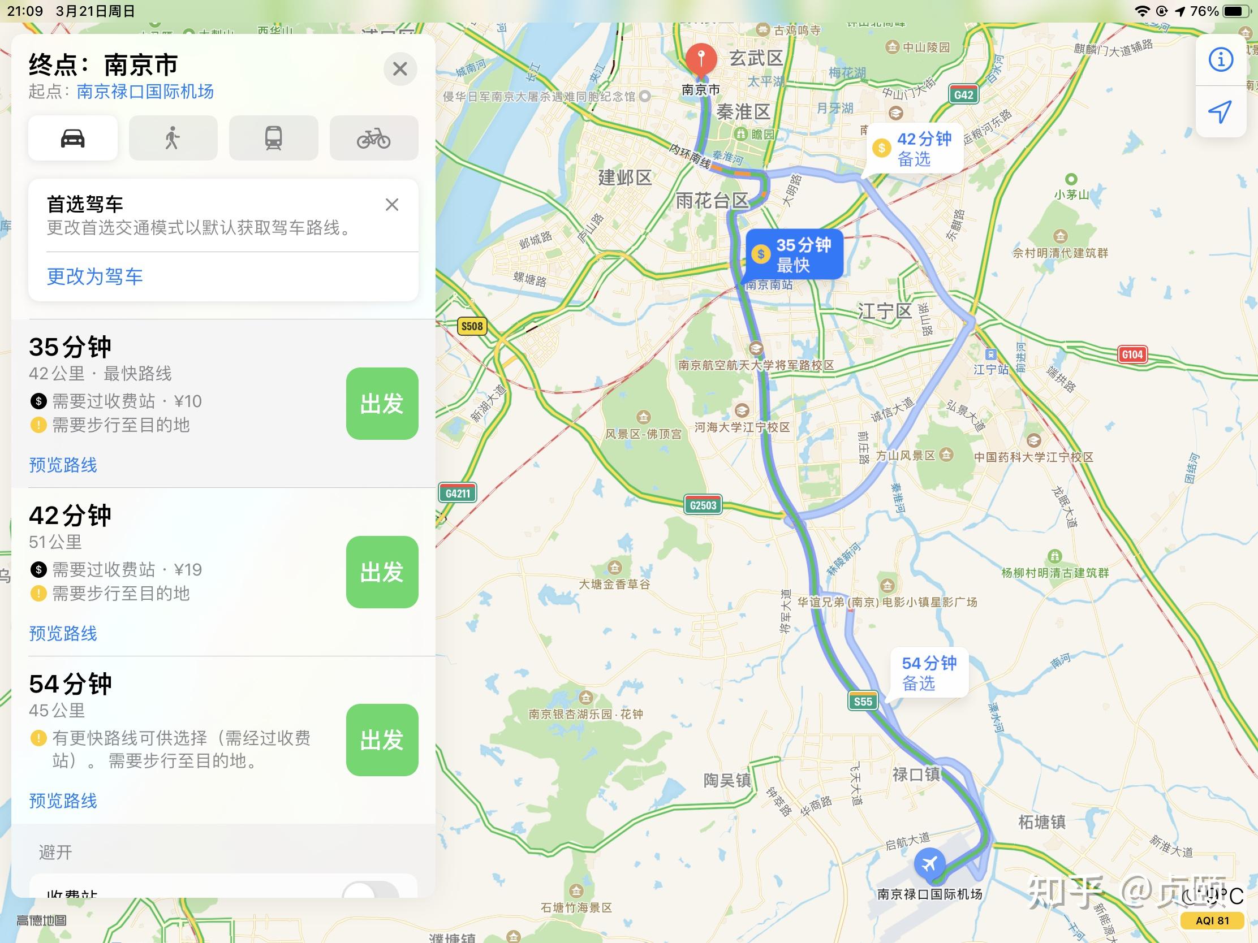This screenshot has width=1258, height=943.
Task: Open 预览路线 for the 54分钟 route
Action: [63, 801]
